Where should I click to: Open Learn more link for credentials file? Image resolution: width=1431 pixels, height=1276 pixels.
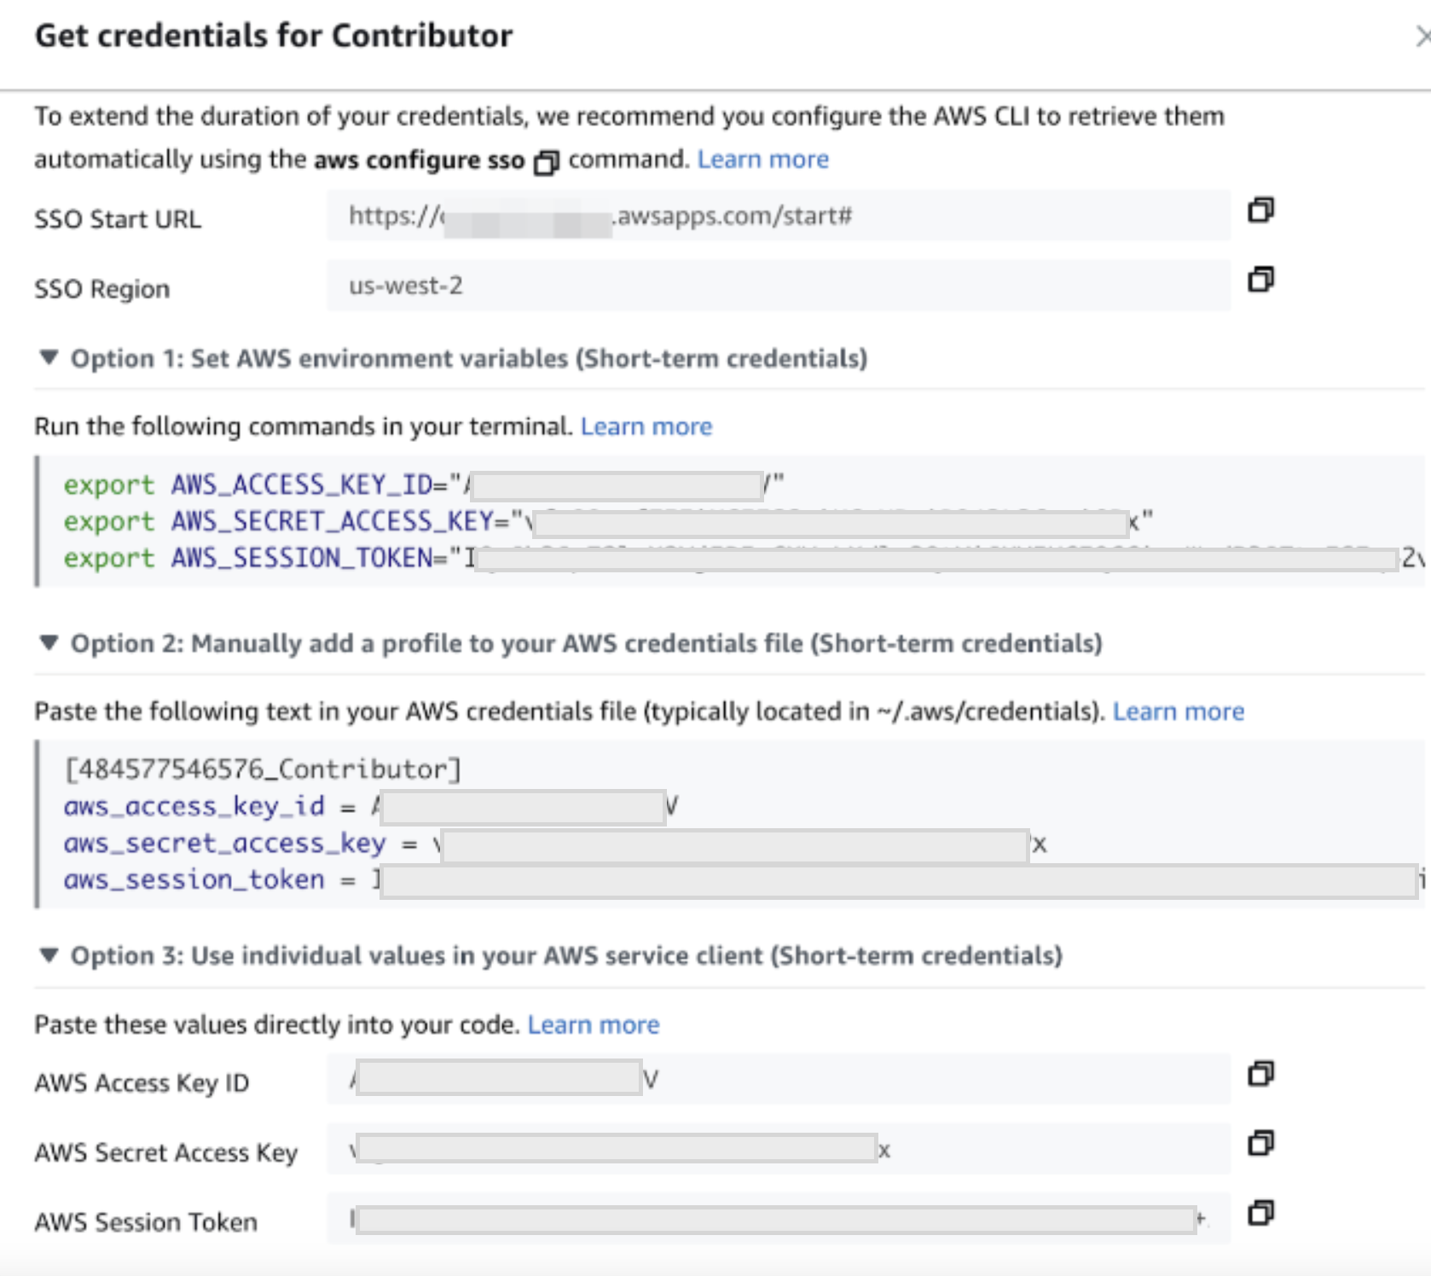coord(1178,711)
